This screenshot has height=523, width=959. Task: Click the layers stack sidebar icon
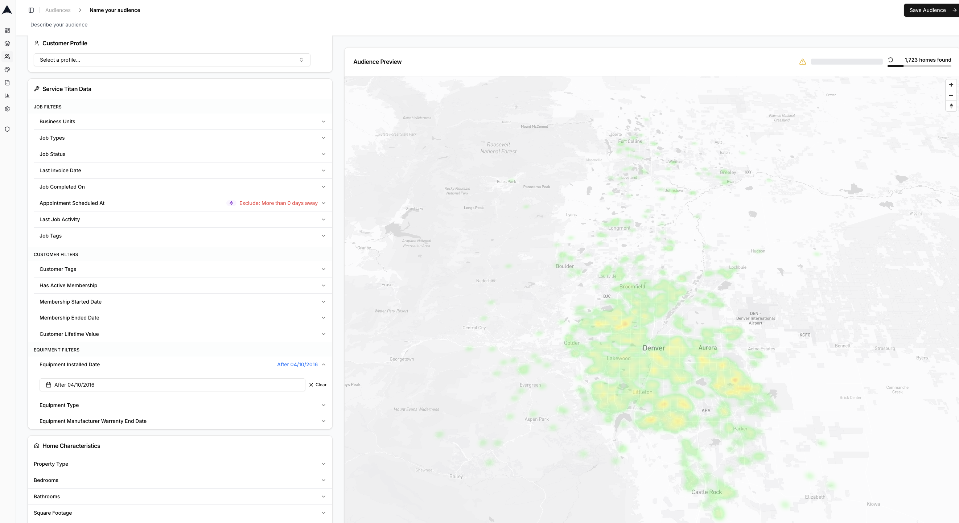click(x=7, y=44)
